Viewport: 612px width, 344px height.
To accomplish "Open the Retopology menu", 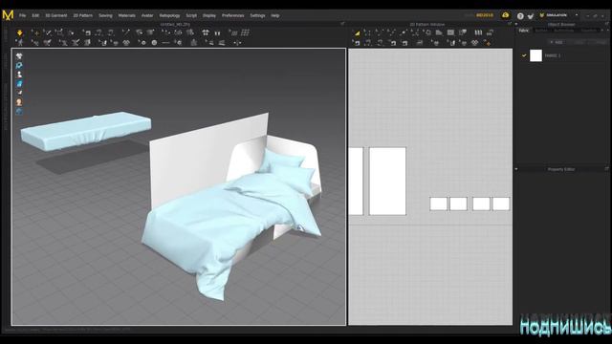I will pos(170,15).
